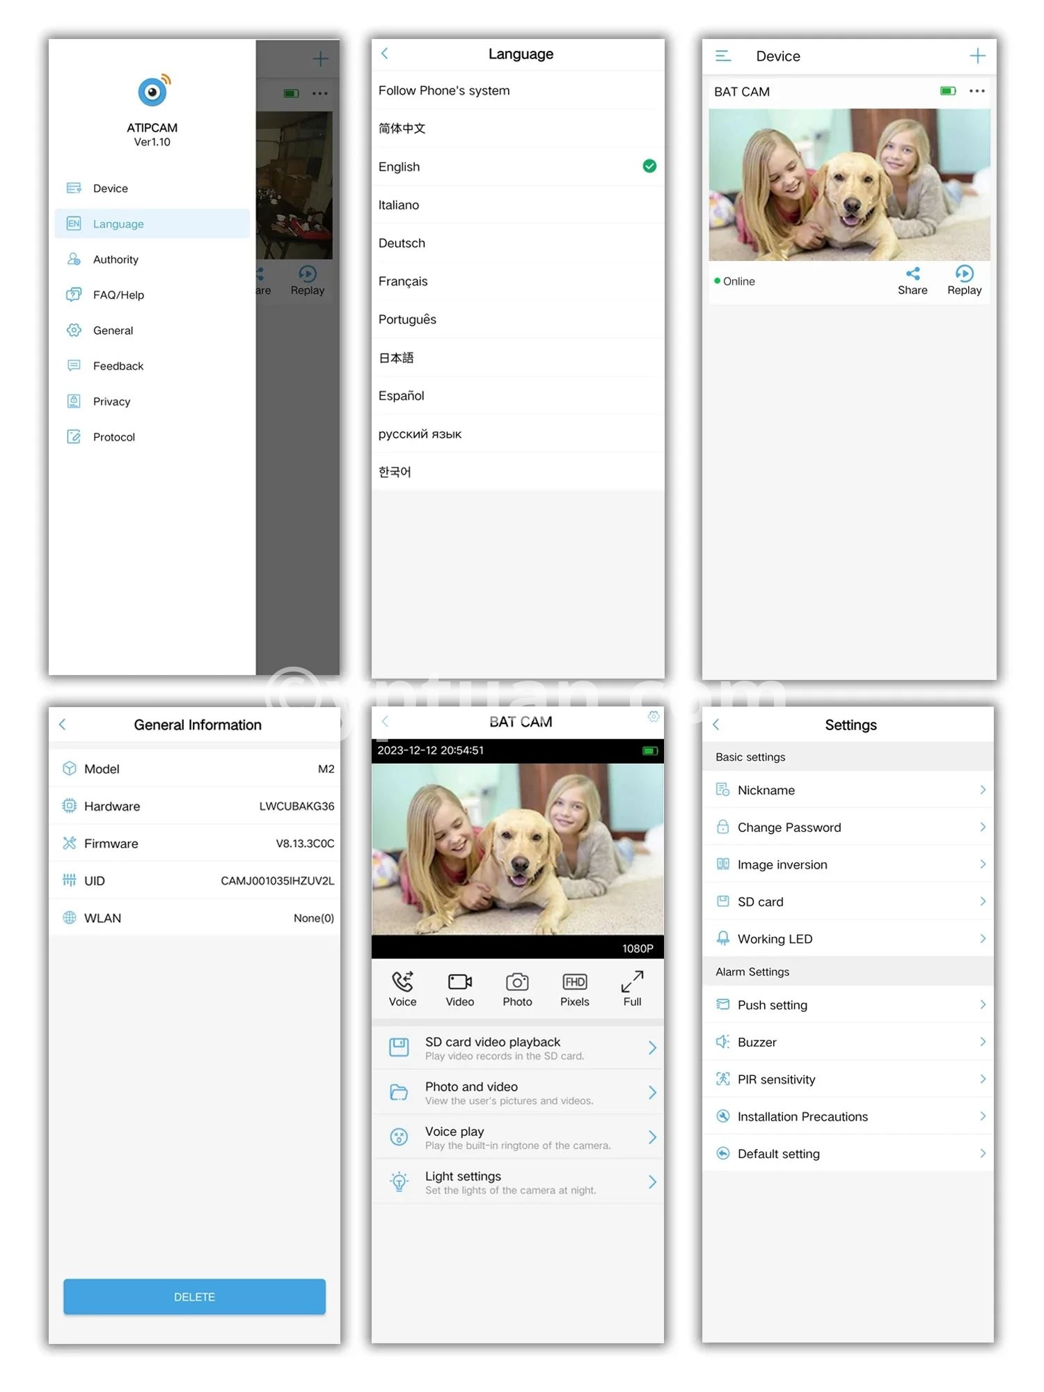Take a snapshot with Photo icon

point(517,982)
